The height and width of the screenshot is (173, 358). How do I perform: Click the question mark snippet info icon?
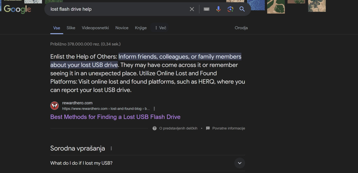[x=155, y=128]
